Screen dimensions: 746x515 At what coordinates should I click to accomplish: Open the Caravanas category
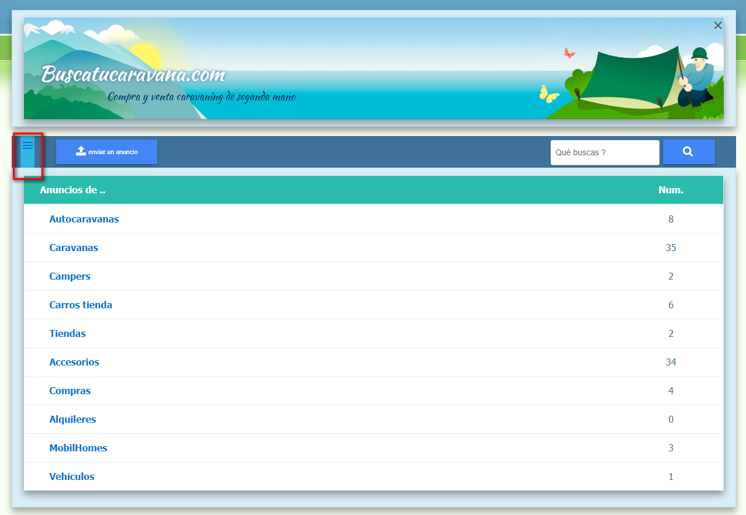point(74,248)
